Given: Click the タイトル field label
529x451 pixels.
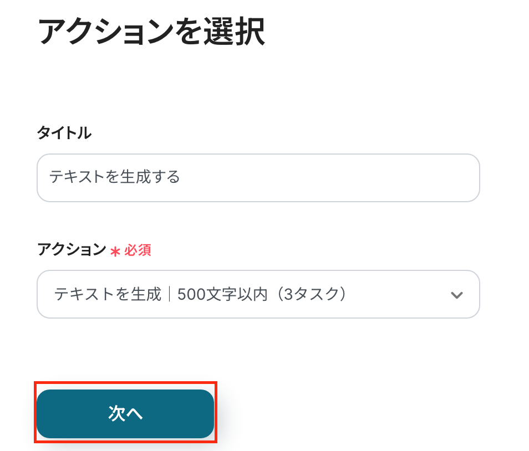Looking at the screenshot, I should pyautogui.click(x=64, y=133).
